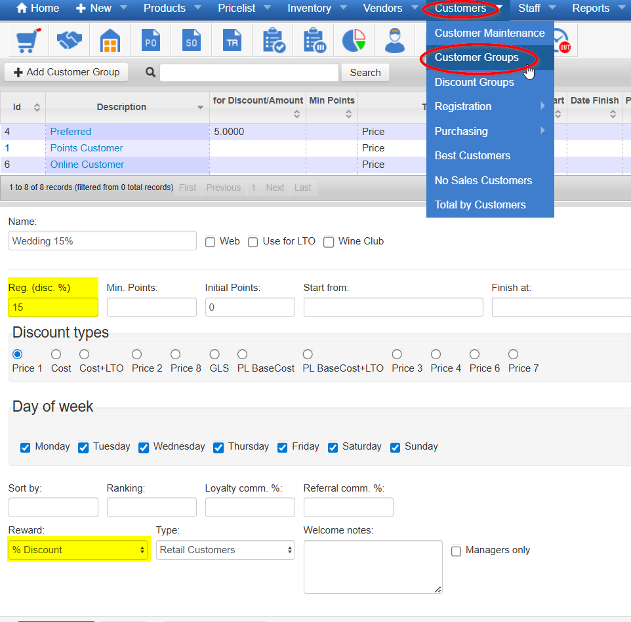631x622 pixels.
Task: Open the Description column filter arrow
Action: click(x=200, y=107)
